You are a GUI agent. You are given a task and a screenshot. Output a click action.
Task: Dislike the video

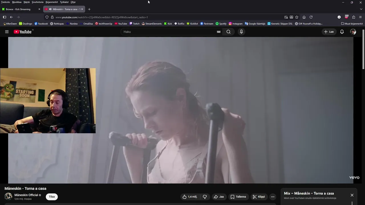pos(205,197)
